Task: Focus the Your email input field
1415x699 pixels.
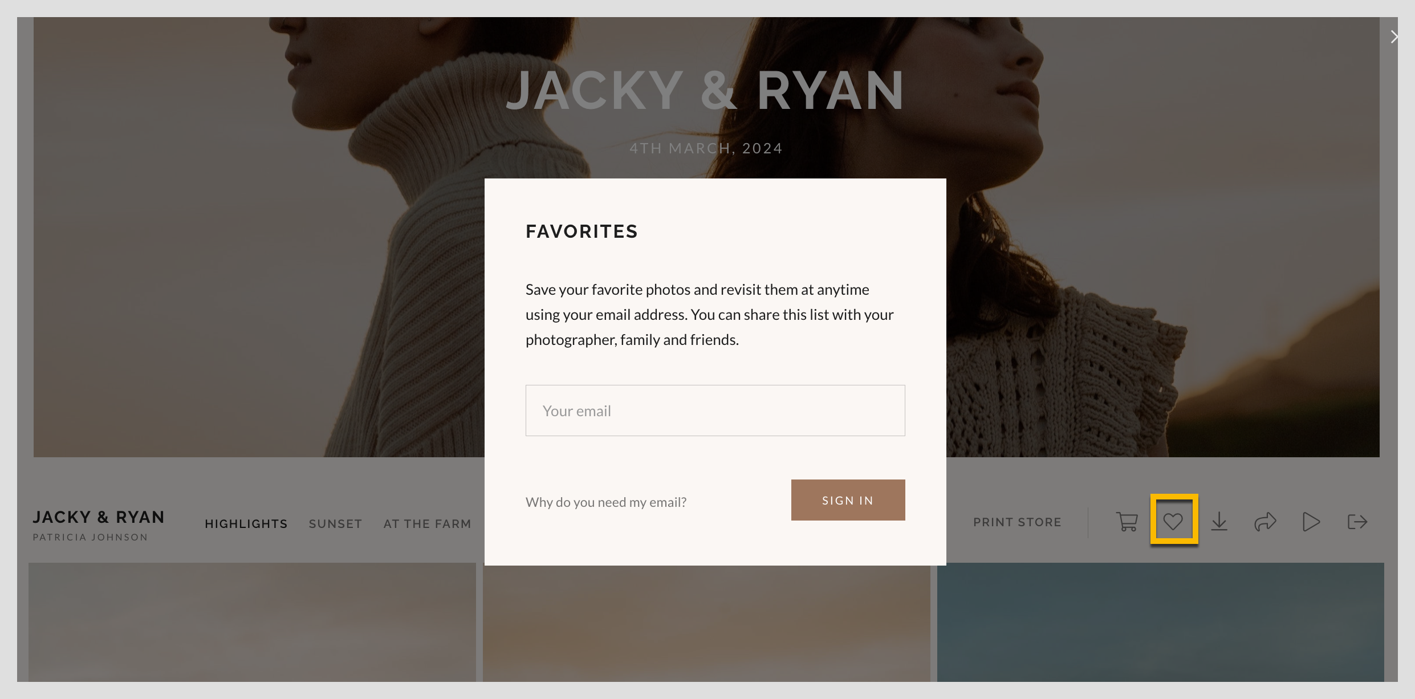Action: pyautogui.click(x=715, y=411)
